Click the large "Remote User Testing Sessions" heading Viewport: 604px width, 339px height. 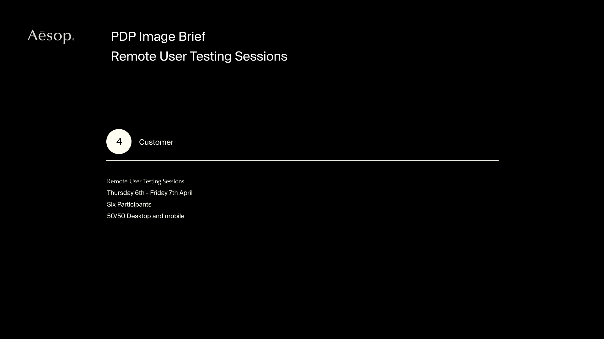coord(199,56)
